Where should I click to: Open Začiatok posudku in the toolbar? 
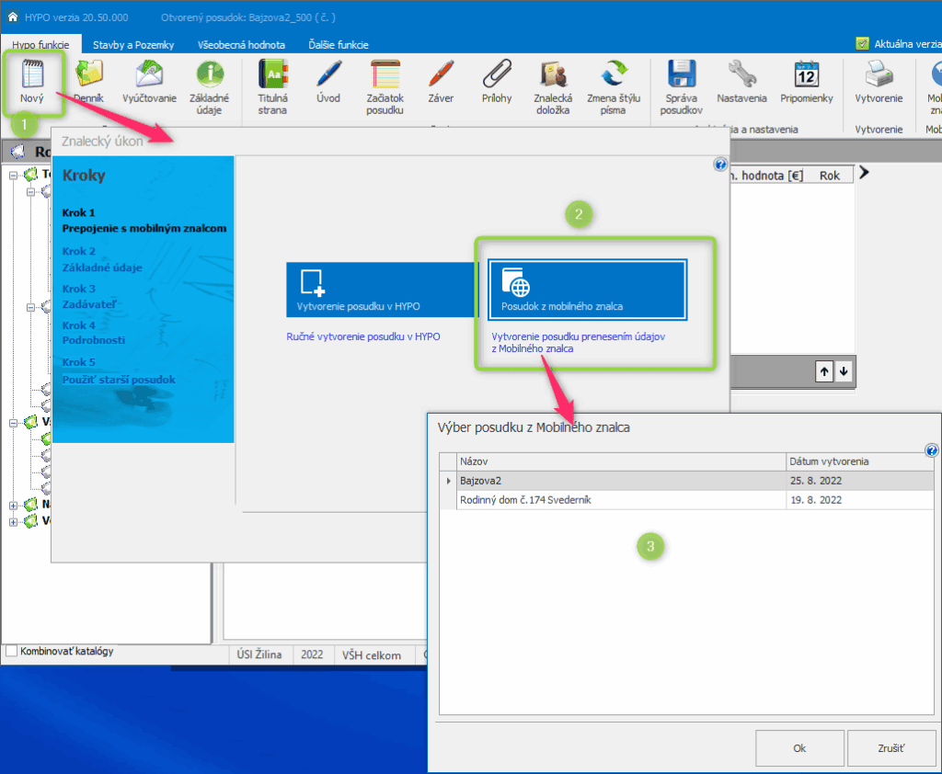385,75
